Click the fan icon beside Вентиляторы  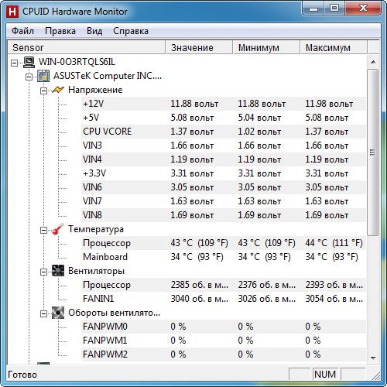click(x=58, y=271)
